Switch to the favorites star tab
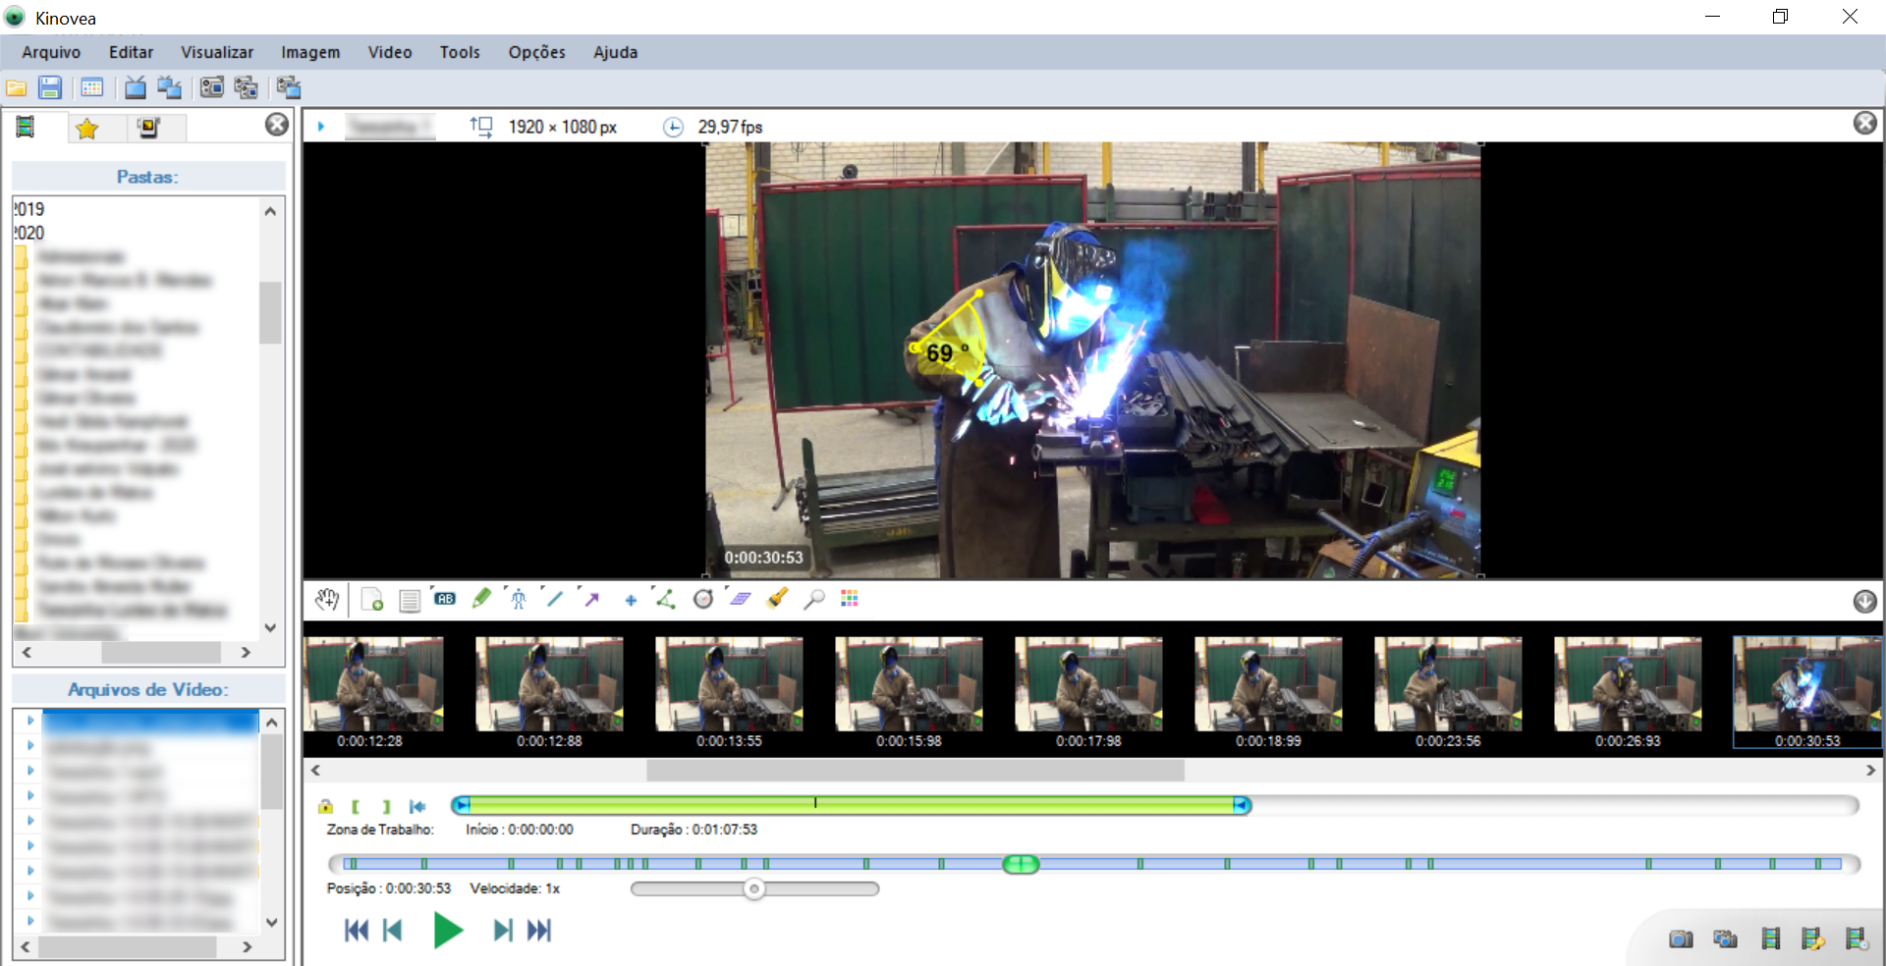 (x=87, y=128)
